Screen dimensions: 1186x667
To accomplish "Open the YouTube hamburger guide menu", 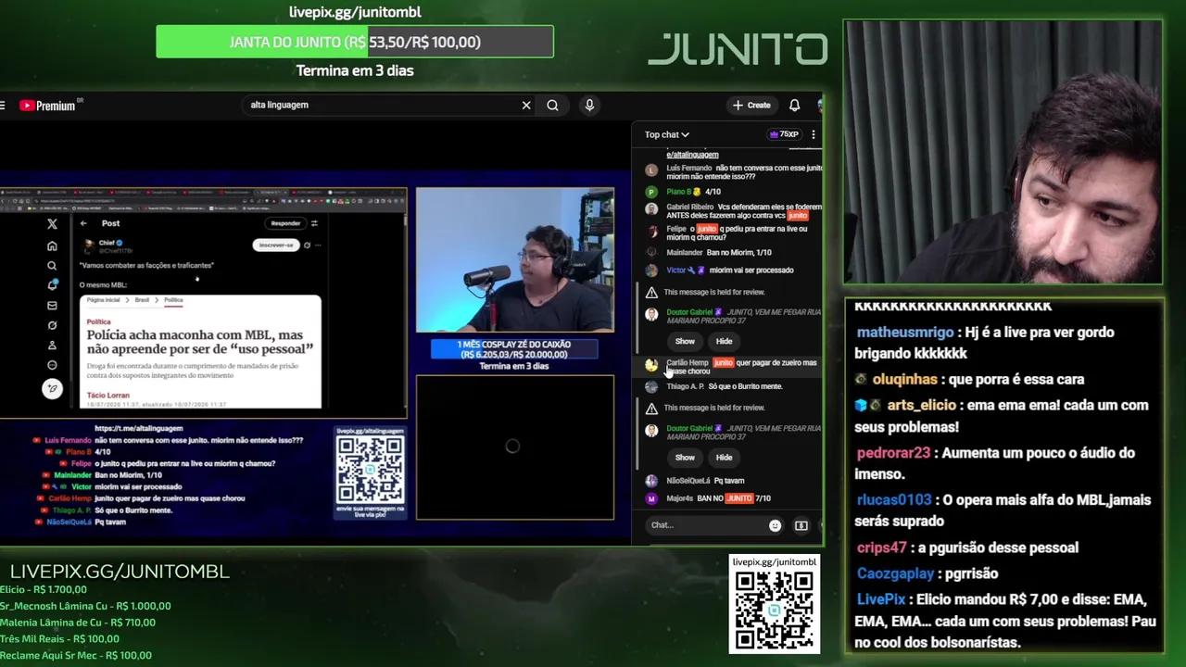I will click(3, 106).
